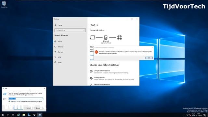Click OK in the Run dialog
208x117 pixels.
(x=18, y=108)
